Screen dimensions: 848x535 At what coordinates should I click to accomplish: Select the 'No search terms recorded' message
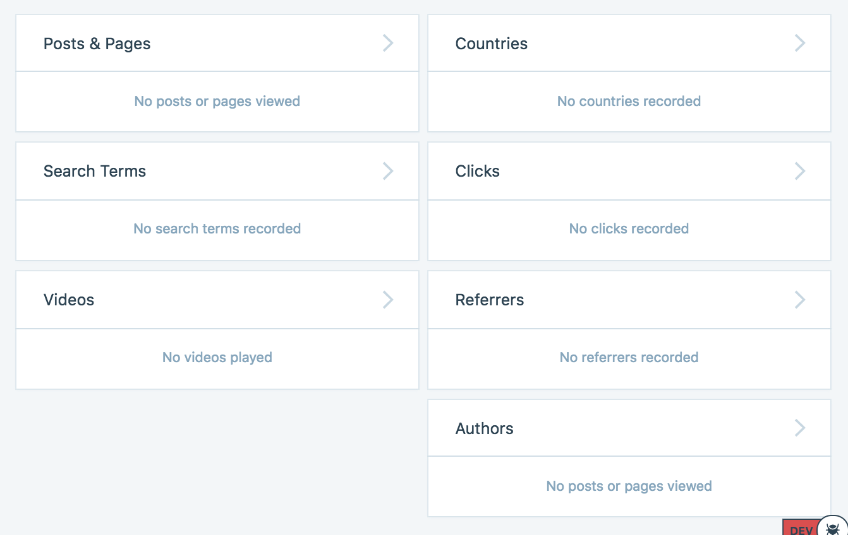click(x=217, y=228)
